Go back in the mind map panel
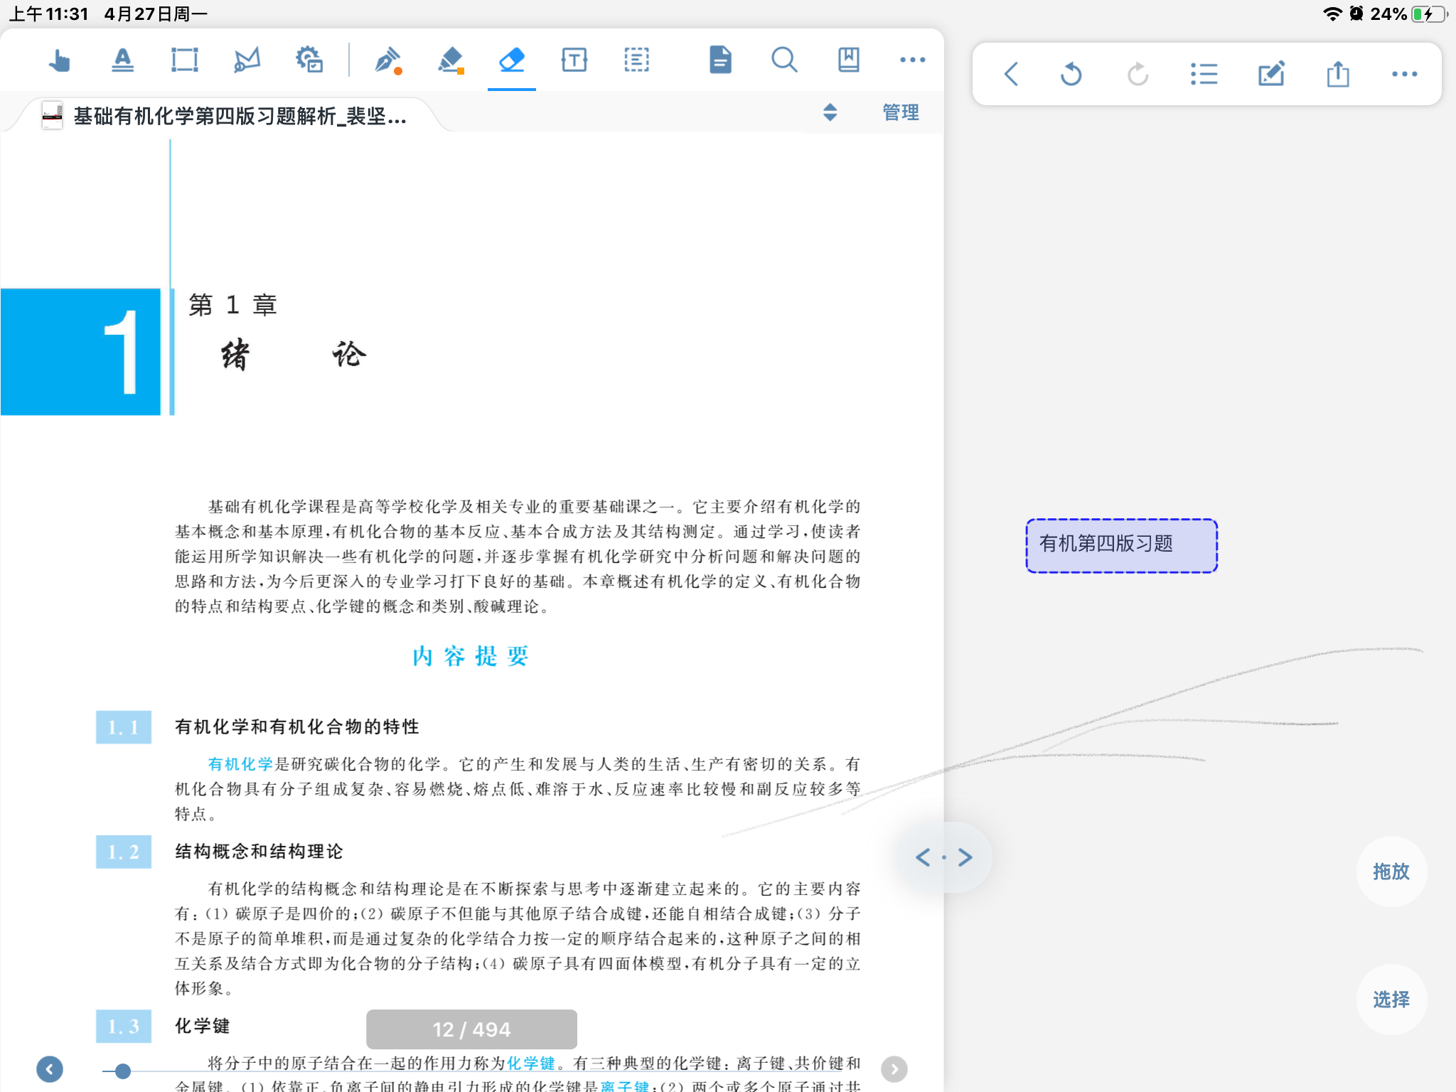Image resolution: width=1456 pixels, height=1092 pixels. [1011, 74]
